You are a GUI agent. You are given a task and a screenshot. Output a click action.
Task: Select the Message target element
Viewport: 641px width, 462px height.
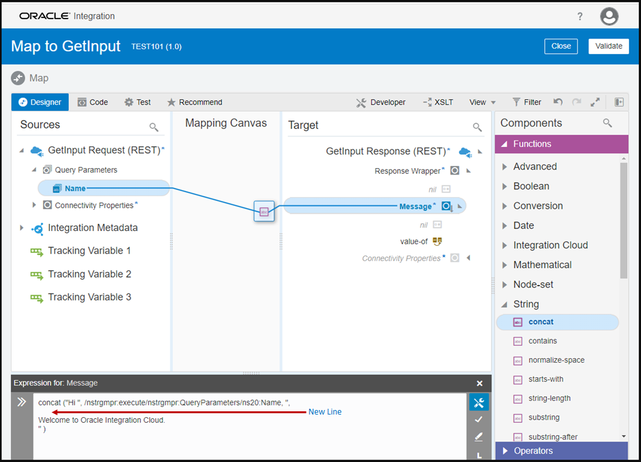click(x=374, y=206)
